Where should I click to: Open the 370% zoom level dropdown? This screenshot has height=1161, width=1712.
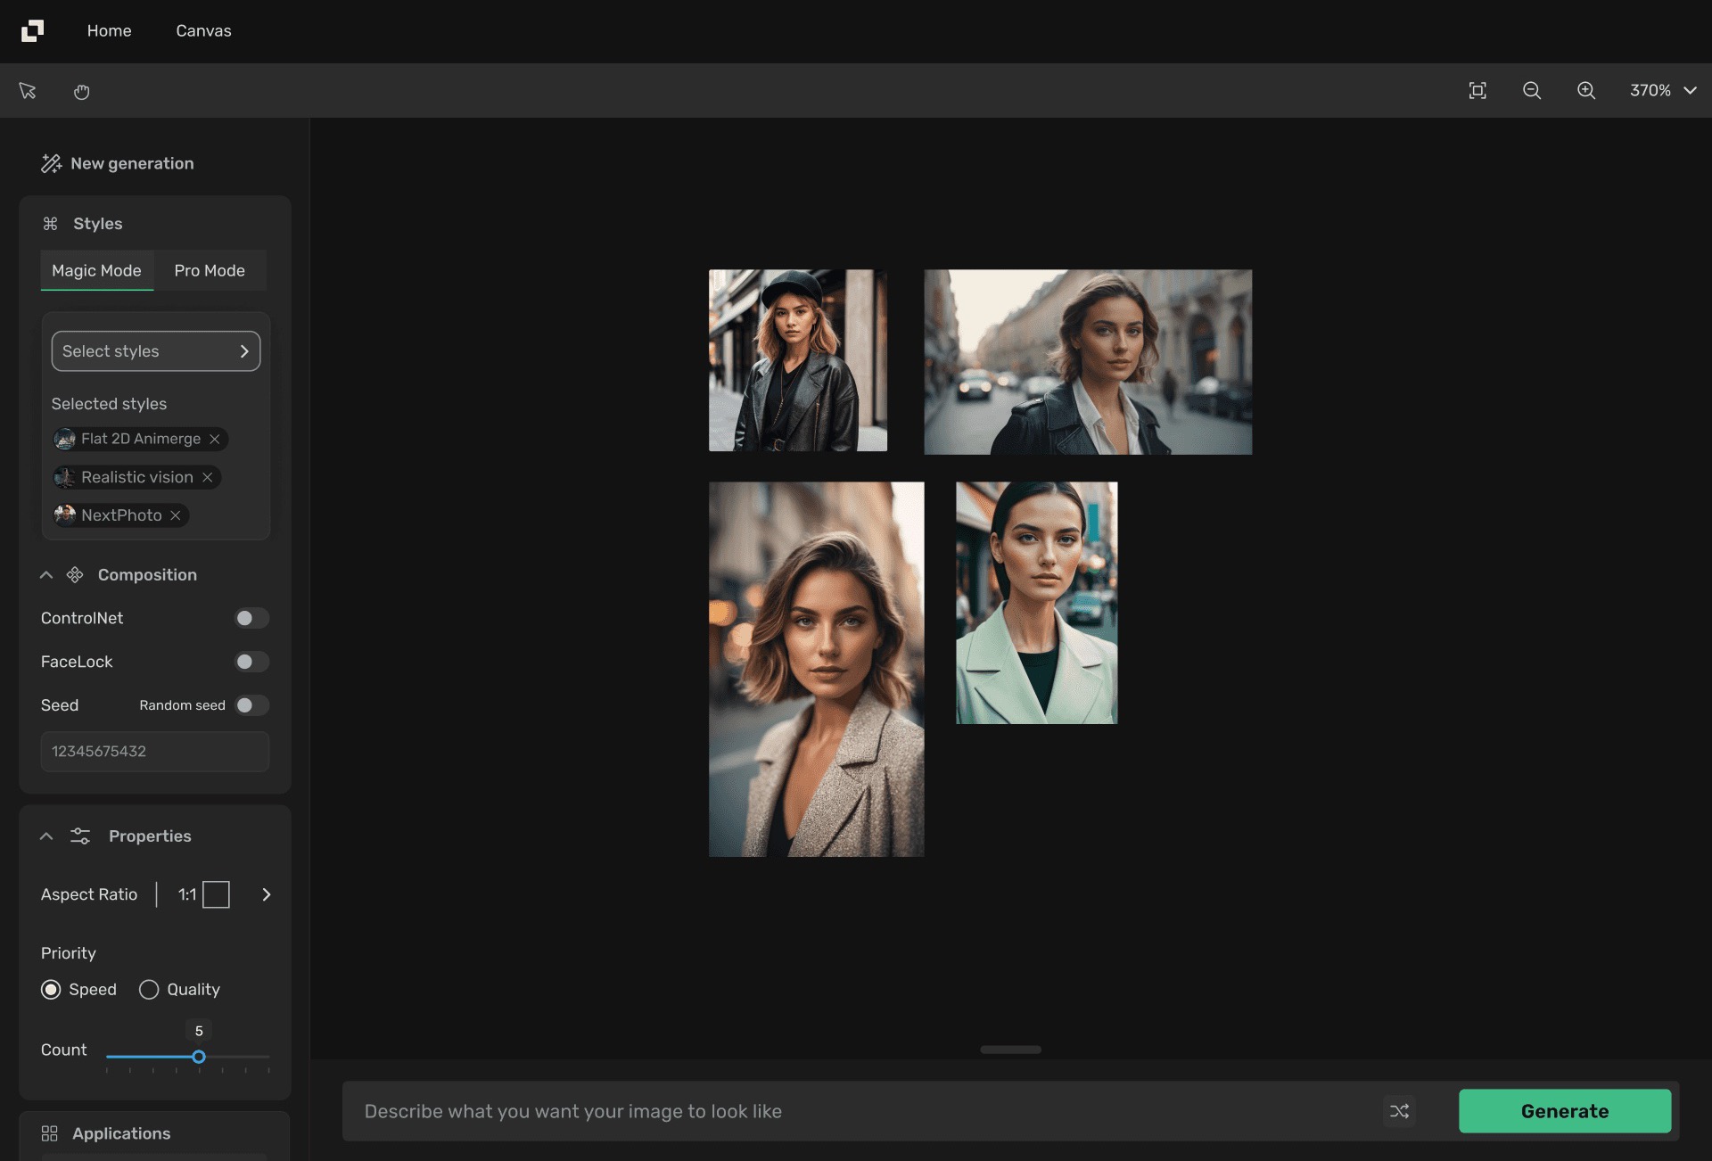pos(1663,90)
